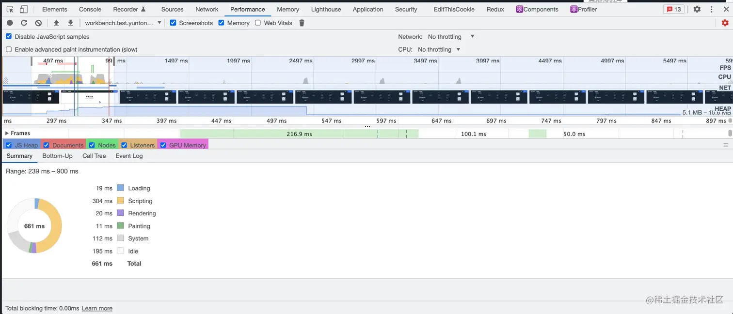
Task: Open DevTools settings gear icon
Action: click(x=697, y=9)
